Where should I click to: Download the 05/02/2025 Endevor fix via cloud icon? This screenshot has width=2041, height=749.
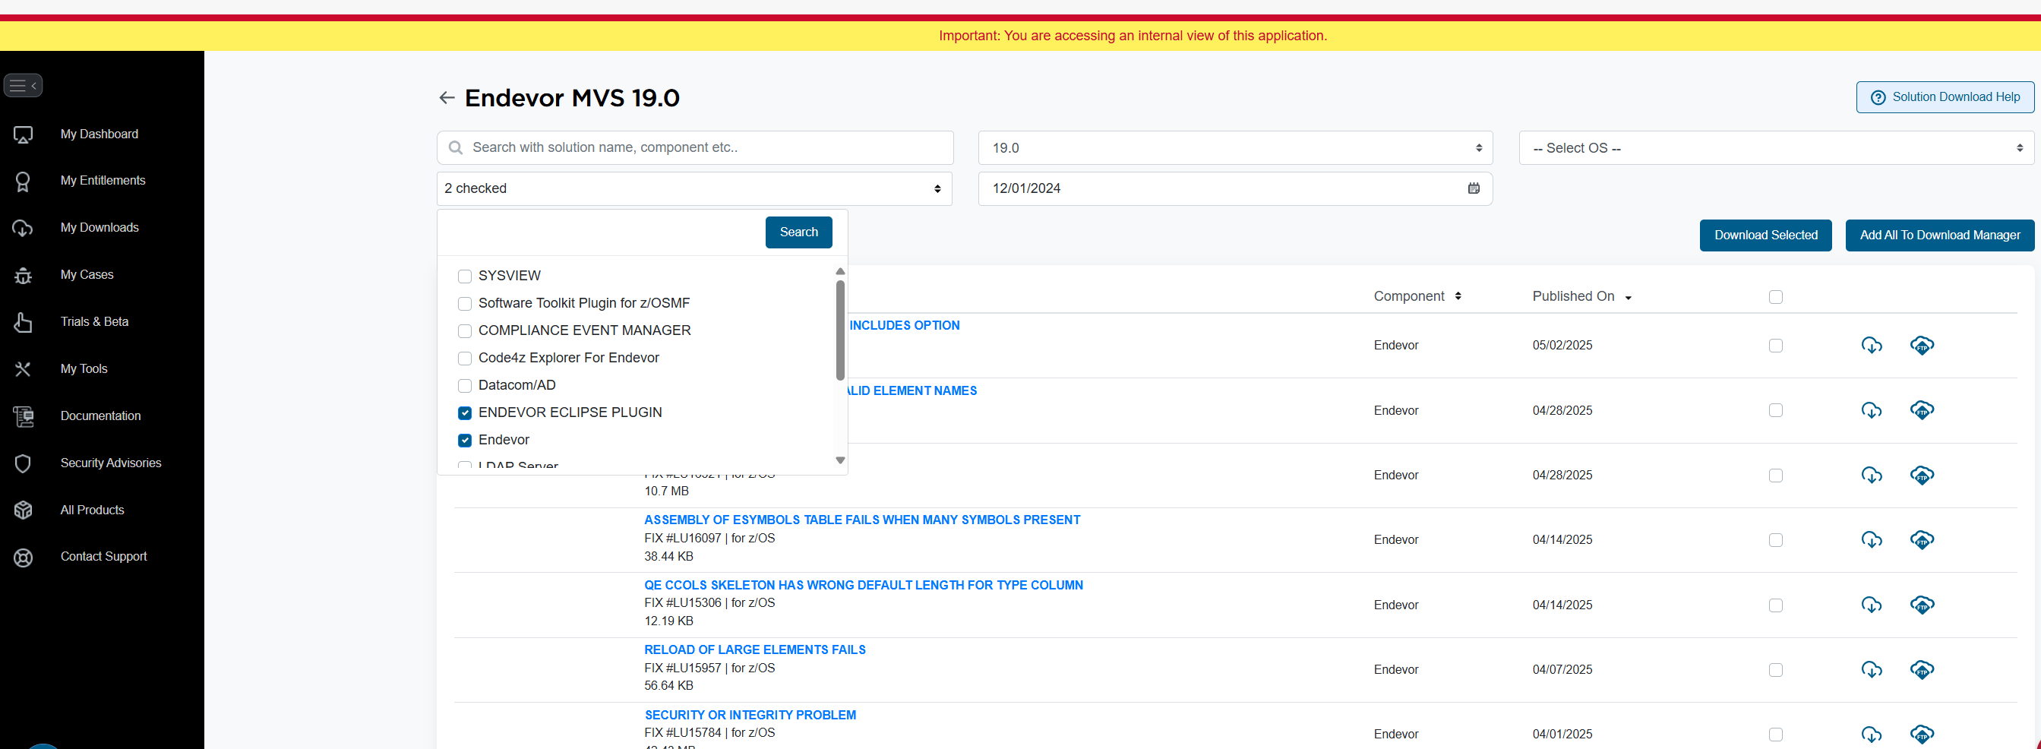1872,346
